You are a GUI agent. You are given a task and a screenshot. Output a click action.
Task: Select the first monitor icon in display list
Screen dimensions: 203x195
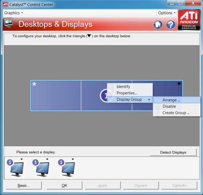coord(17,169)
